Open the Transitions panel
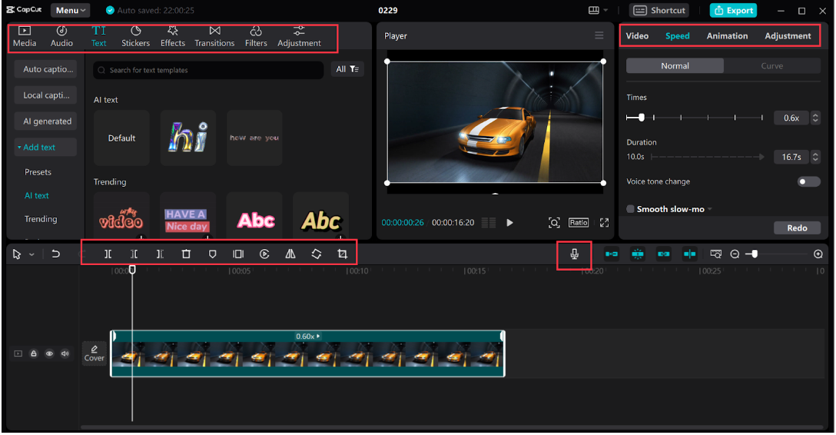836x435 pixels. click(214, 37)
